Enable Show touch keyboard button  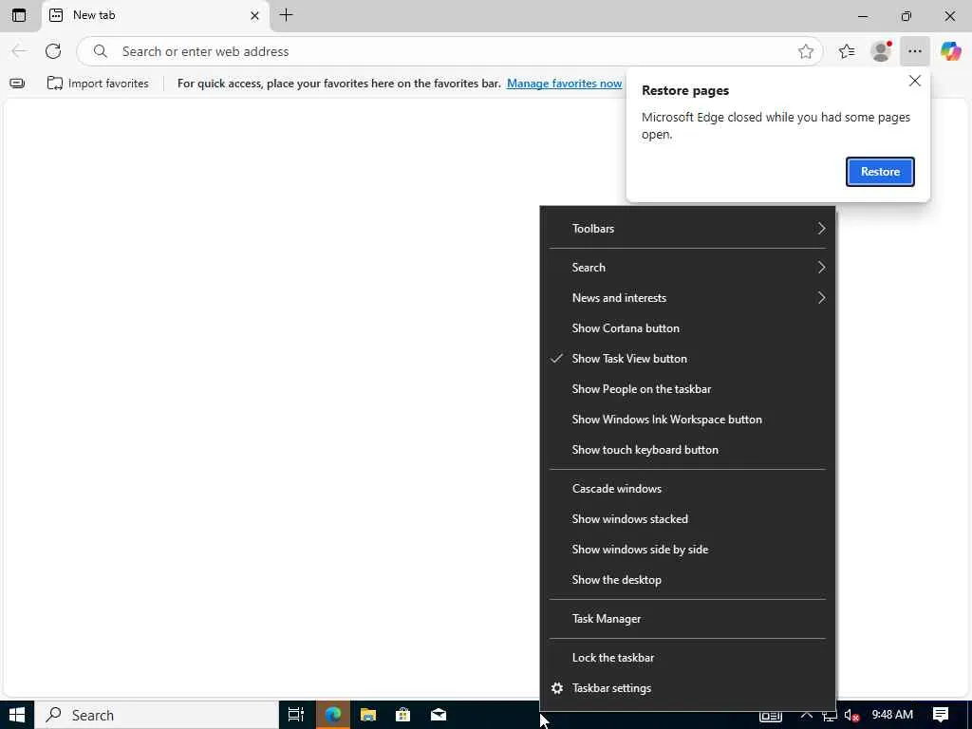(687, 449)
